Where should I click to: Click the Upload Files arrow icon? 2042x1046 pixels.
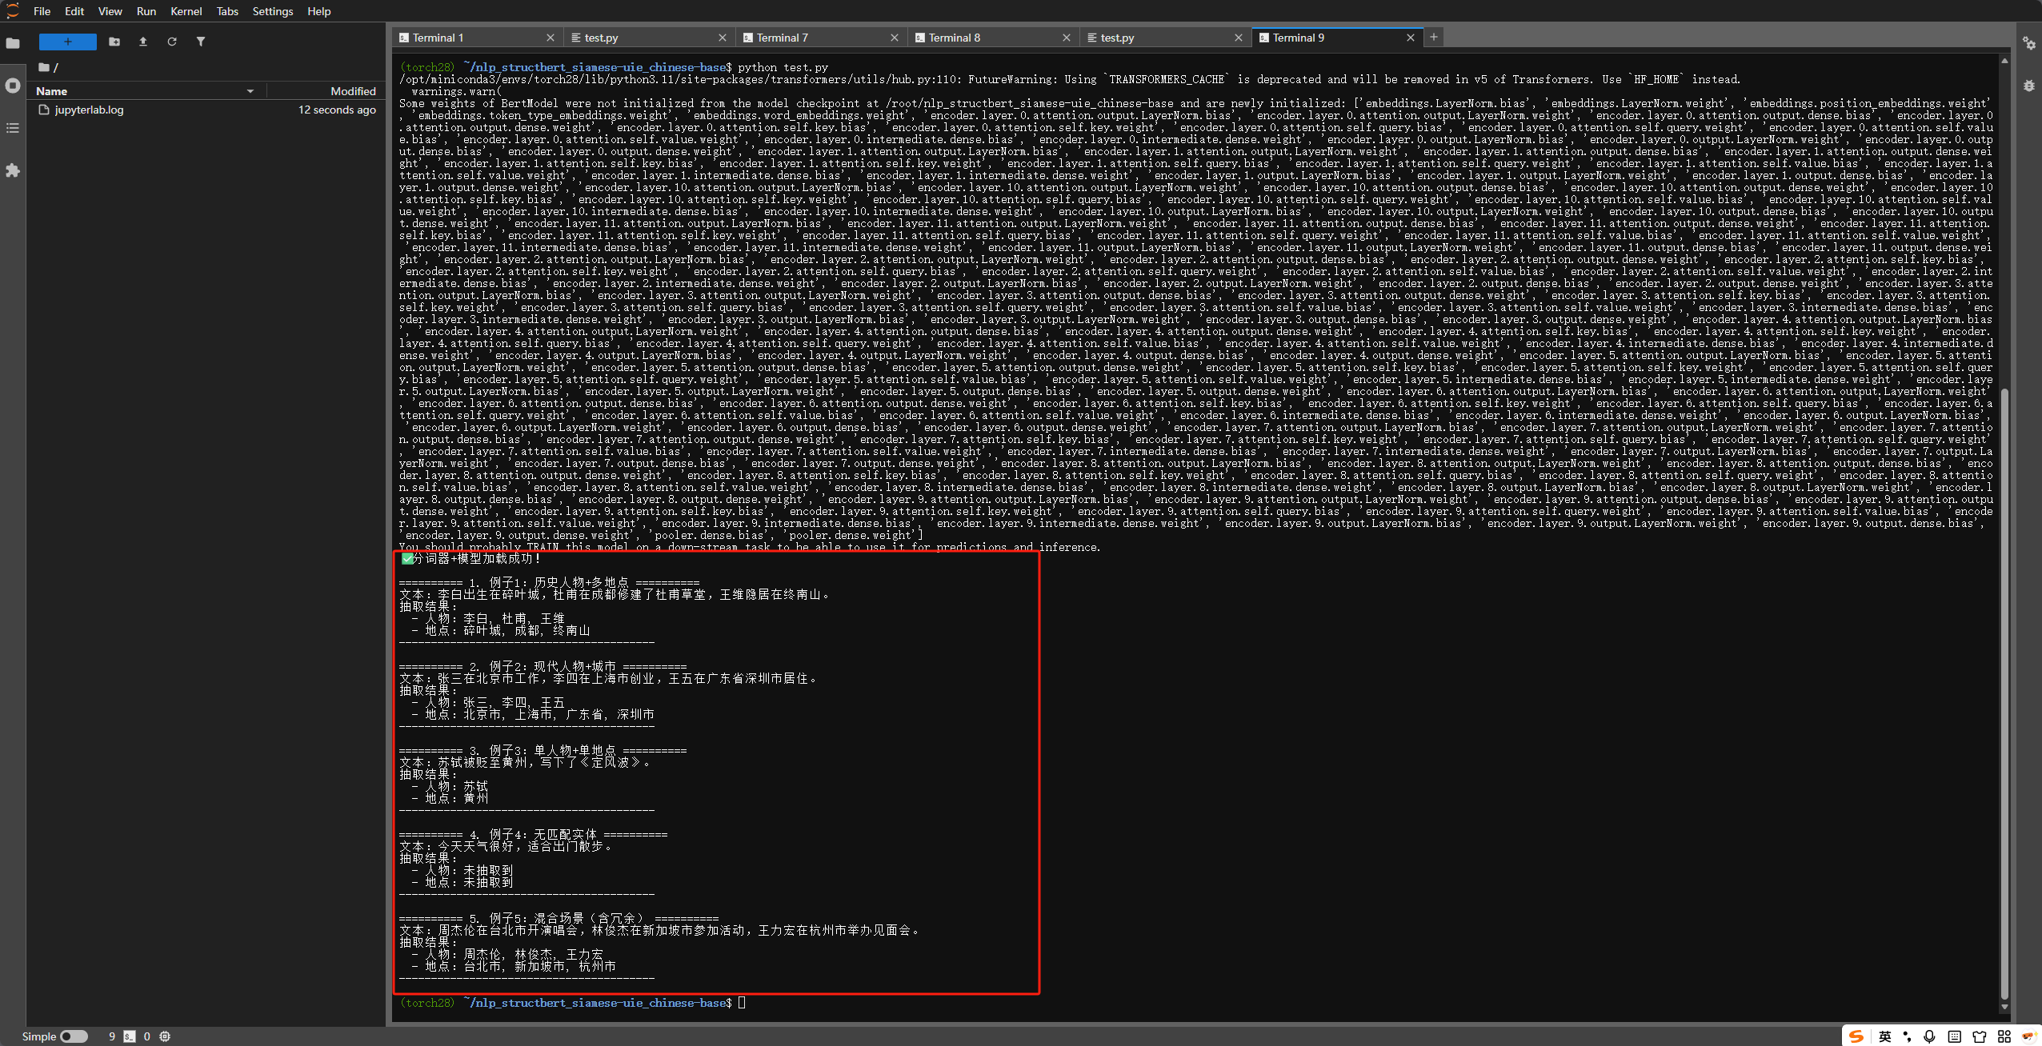click(x=143, y=42)
